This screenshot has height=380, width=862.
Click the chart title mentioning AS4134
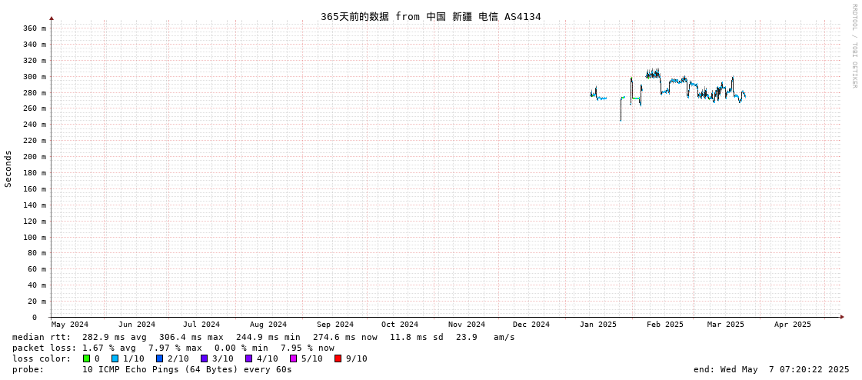pyautogui.click(x=431, y=16)
